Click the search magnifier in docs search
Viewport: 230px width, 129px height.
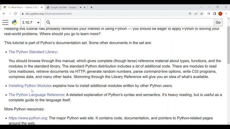[x=48, y=22]
